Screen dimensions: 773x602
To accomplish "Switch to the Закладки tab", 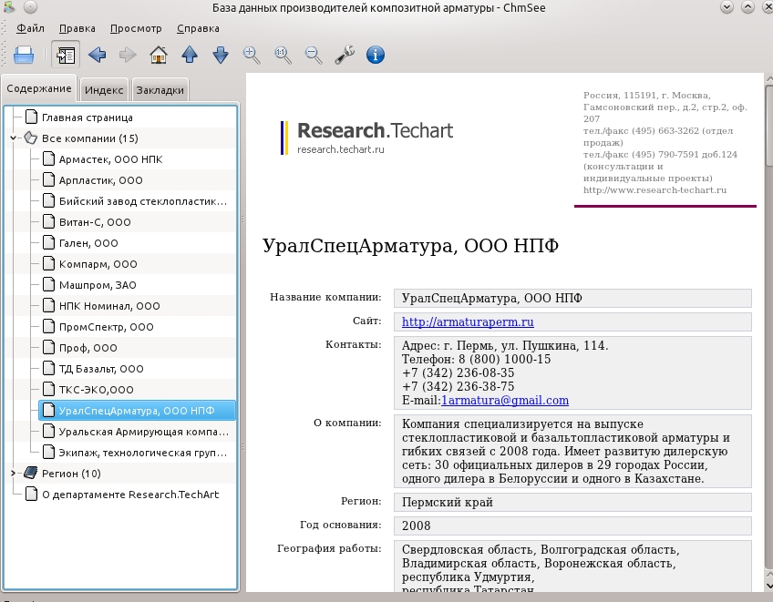I will [x=160, y=90].
